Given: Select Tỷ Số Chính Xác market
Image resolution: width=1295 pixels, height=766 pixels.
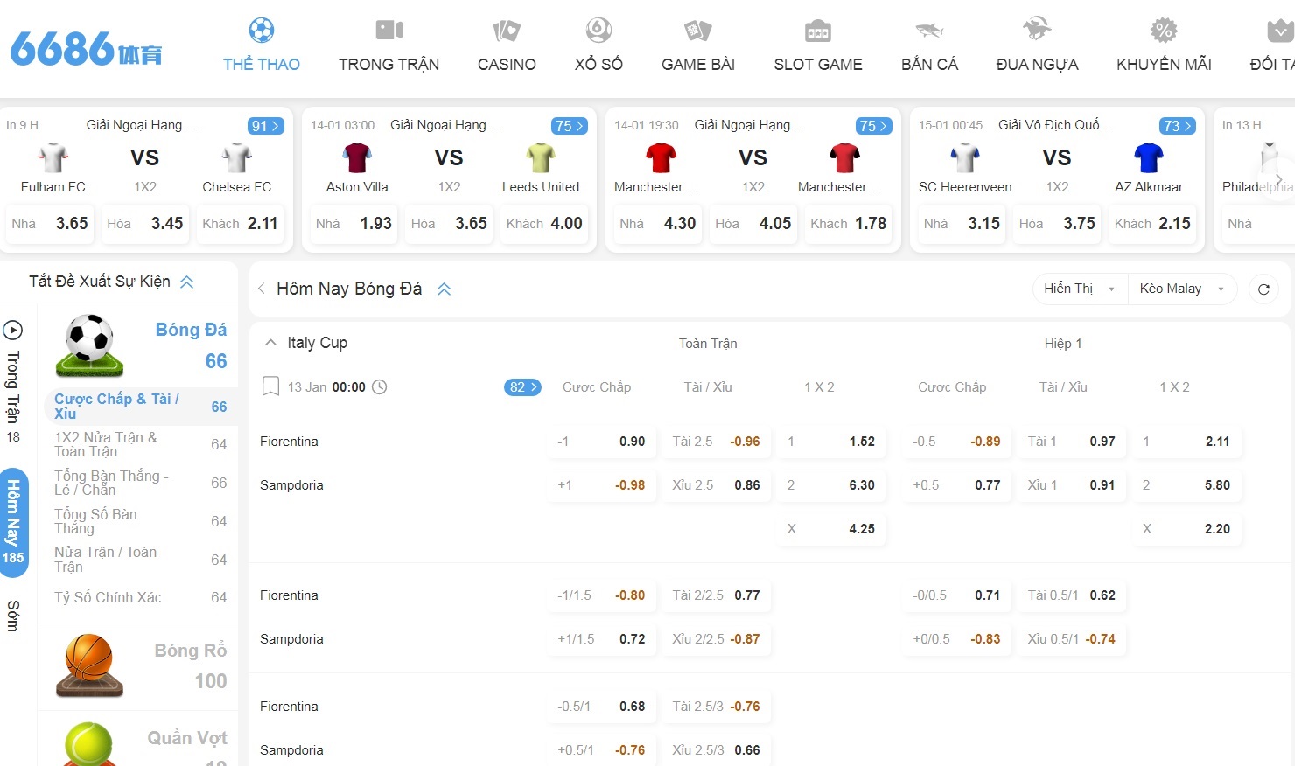Looking at the screenshot, I should [x=140, y=598].
